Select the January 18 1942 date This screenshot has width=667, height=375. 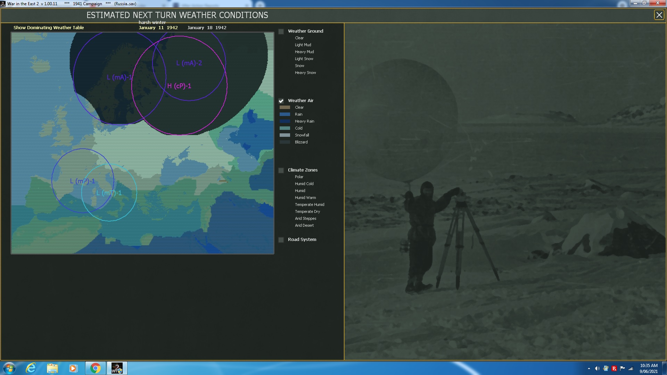coord(207,27)
